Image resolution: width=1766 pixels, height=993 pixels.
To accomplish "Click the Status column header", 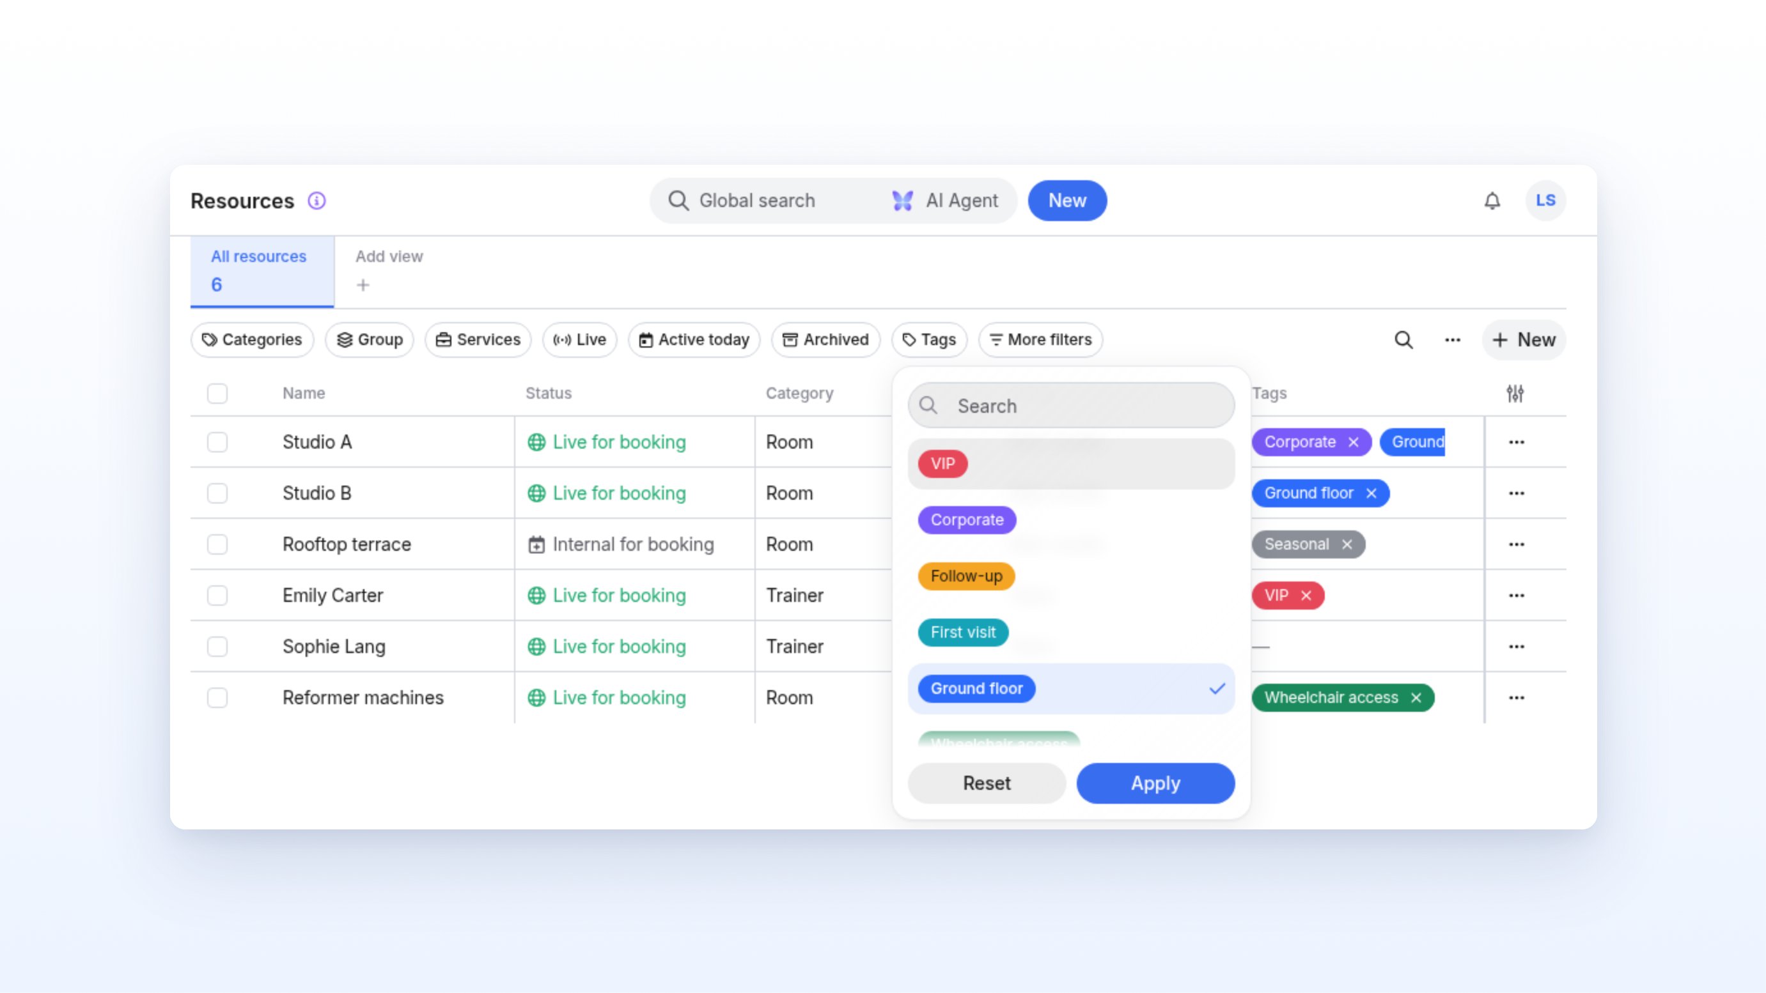I will point(549,394).
